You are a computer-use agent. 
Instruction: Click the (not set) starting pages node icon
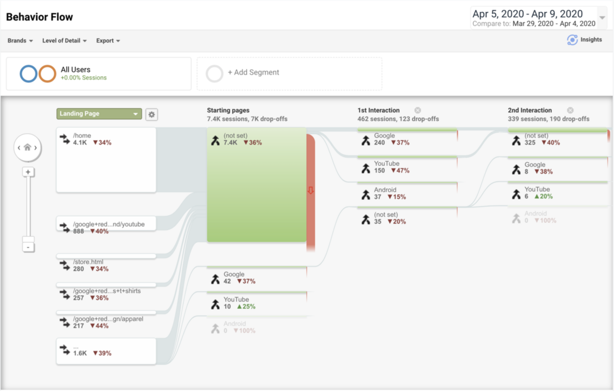click(x=216, y=140)
